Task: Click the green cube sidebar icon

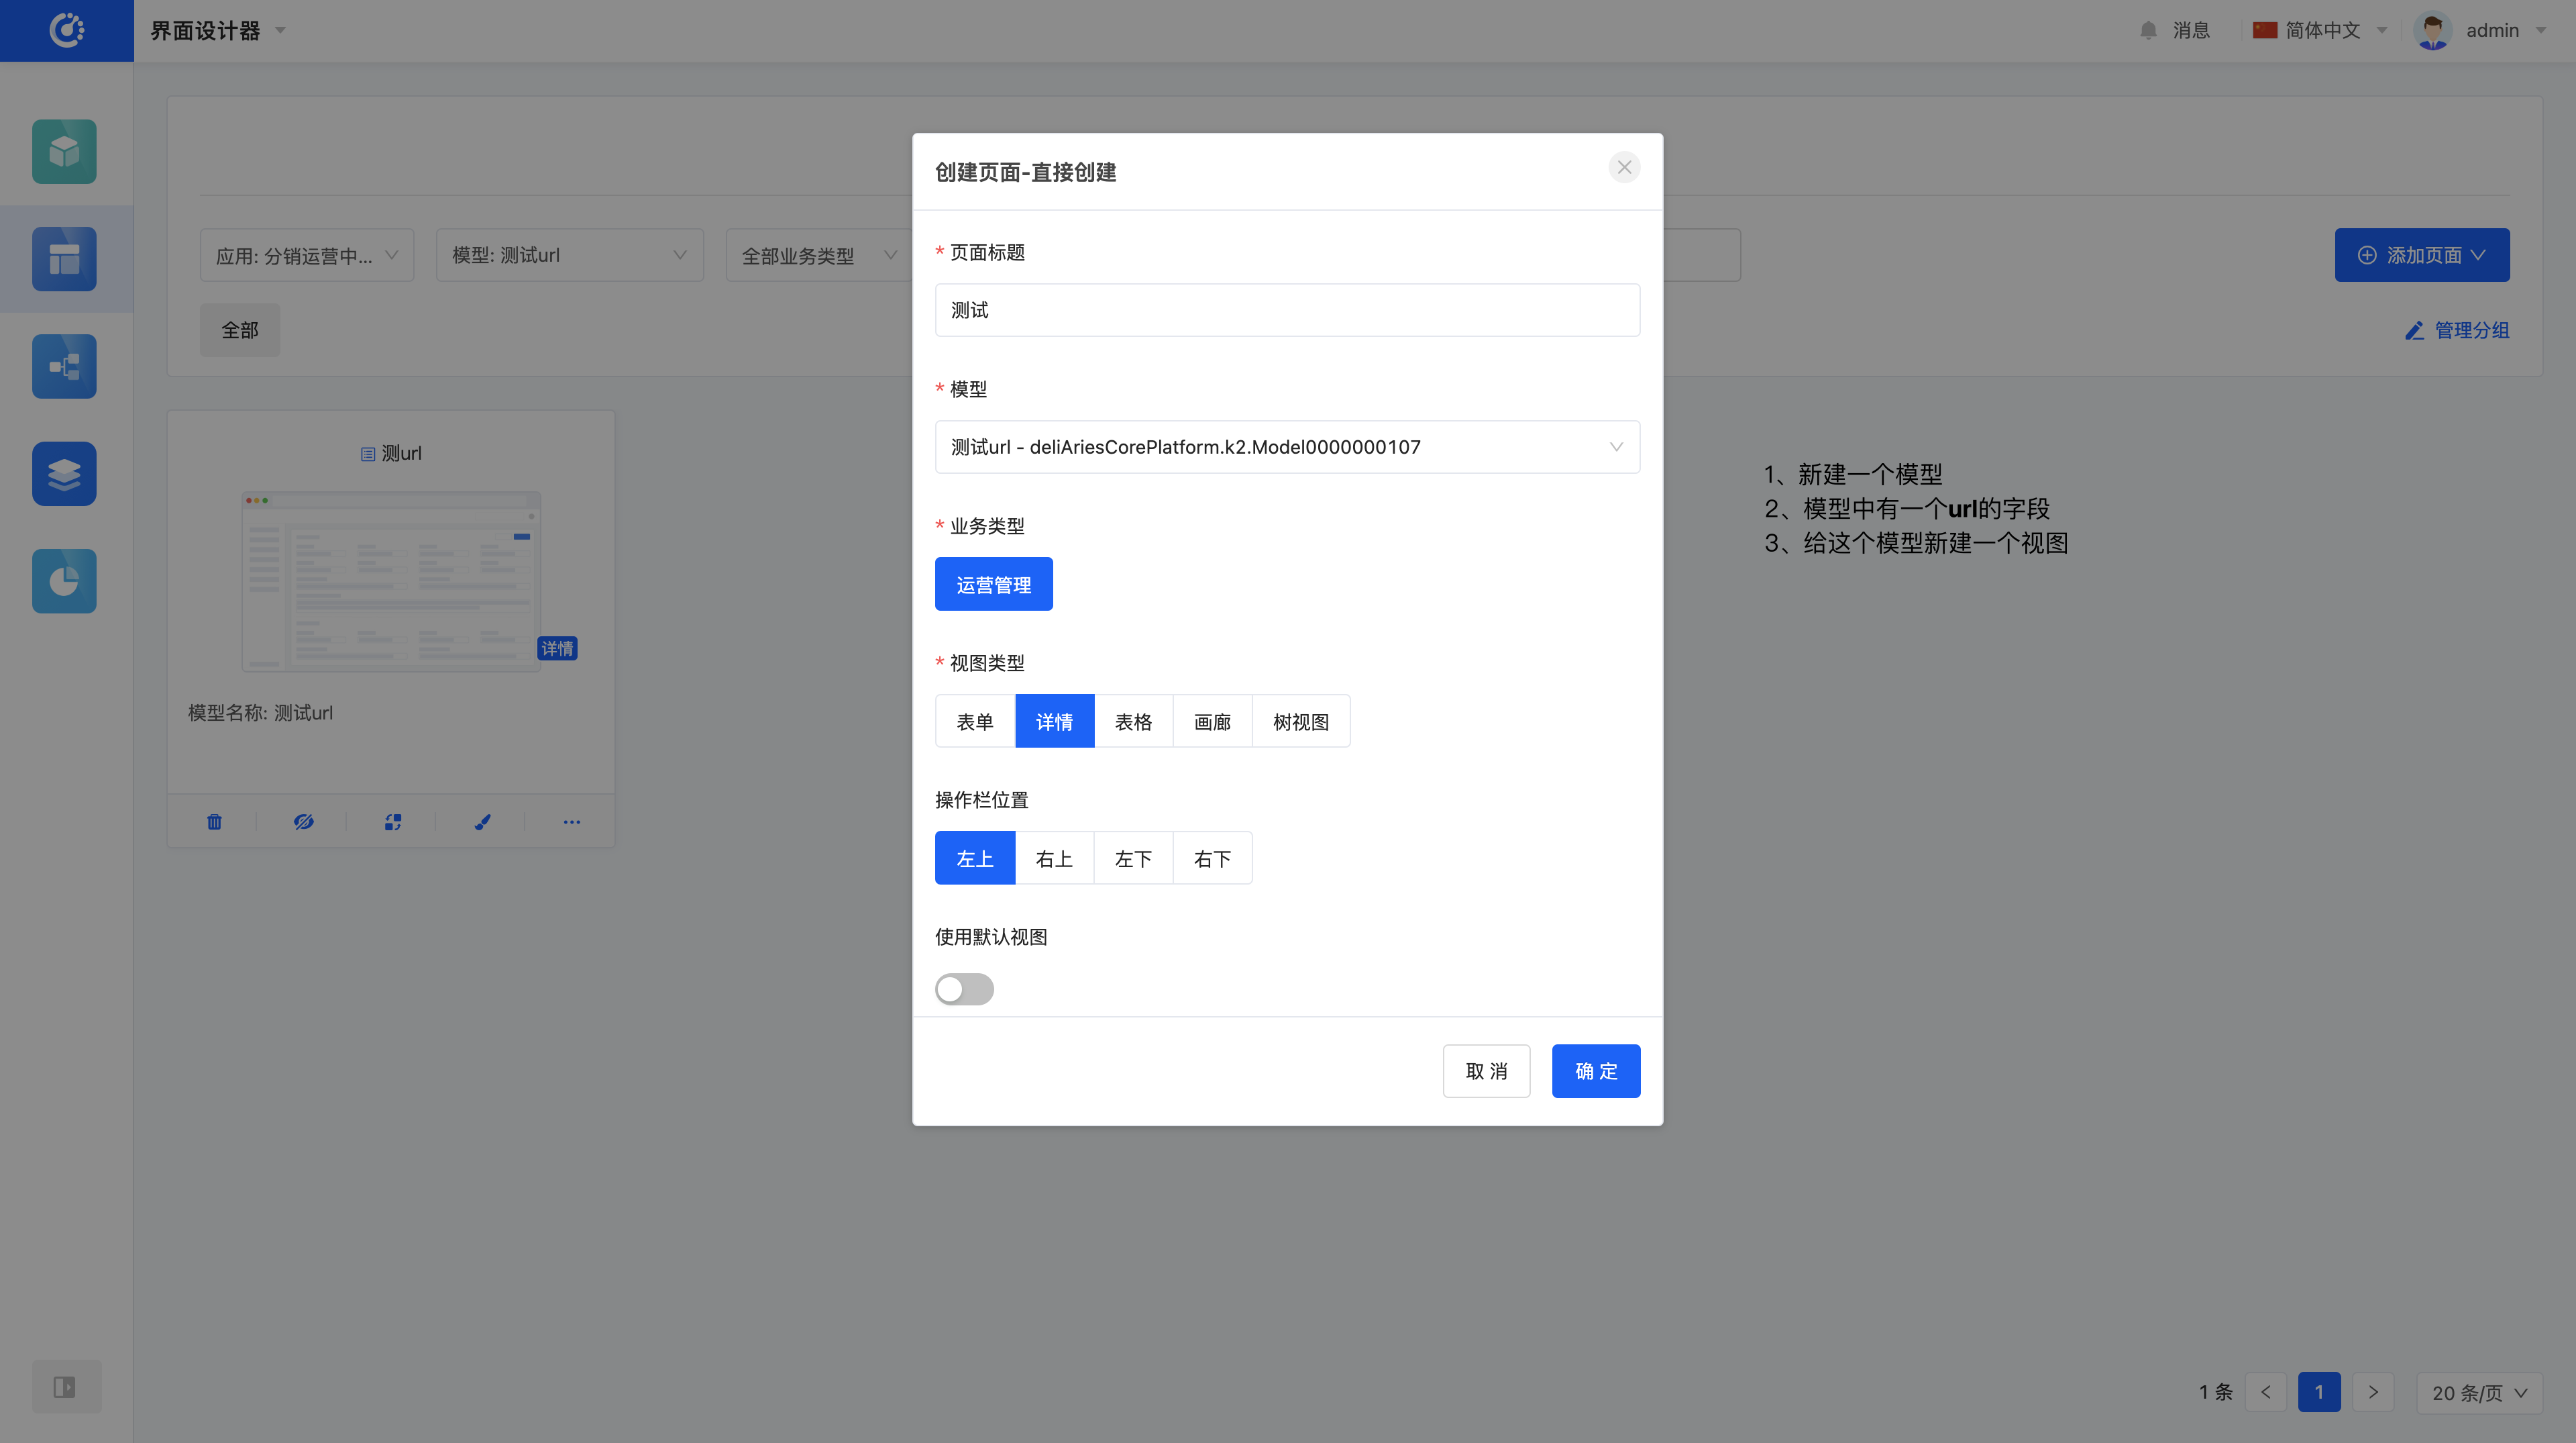Action: [64, 151]
